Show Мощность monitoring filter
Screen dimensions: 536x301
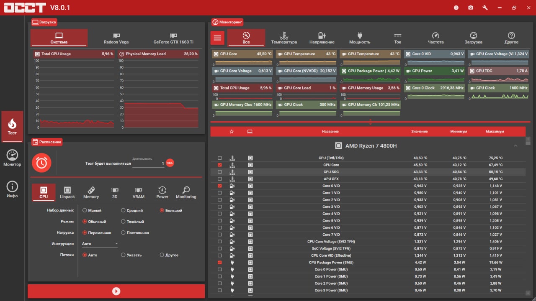point(360,38)
